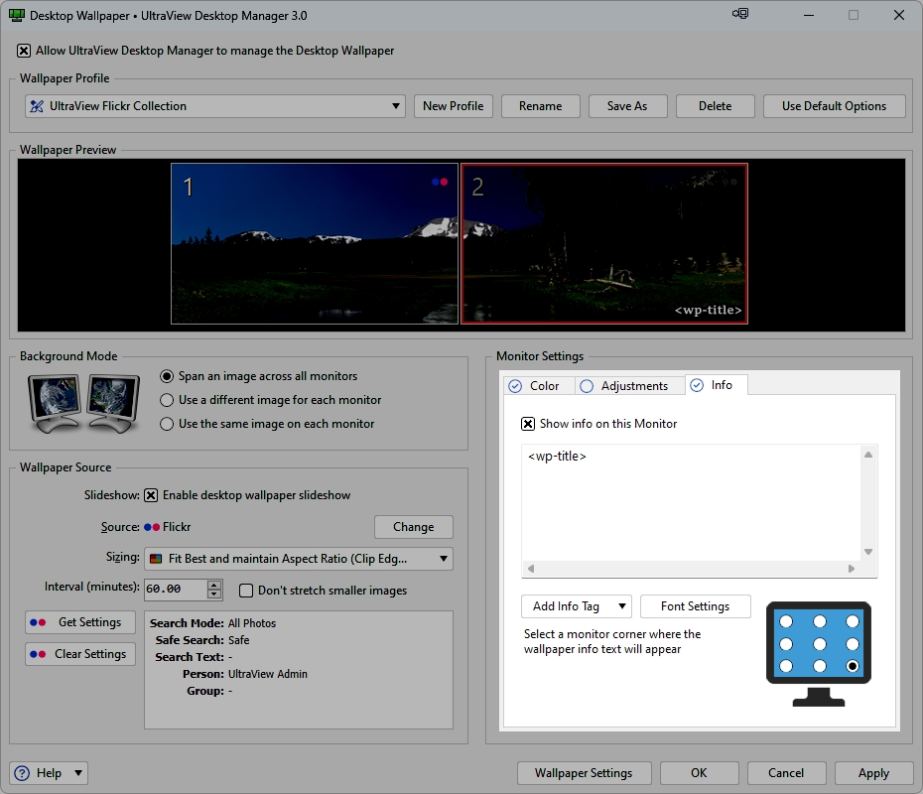Select Use a different image for each monitor
The height and width of the screenshot is (794, 923).
169,401
